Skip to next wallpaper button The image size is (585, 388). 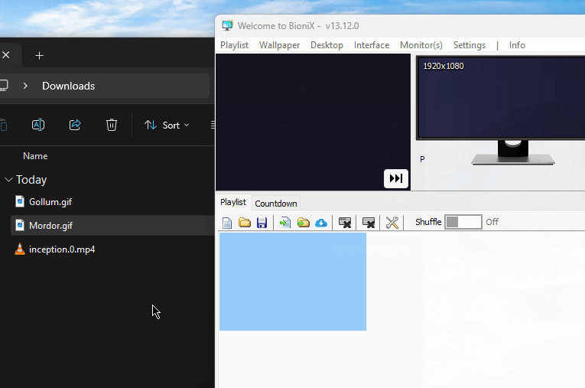click(396, 178)
